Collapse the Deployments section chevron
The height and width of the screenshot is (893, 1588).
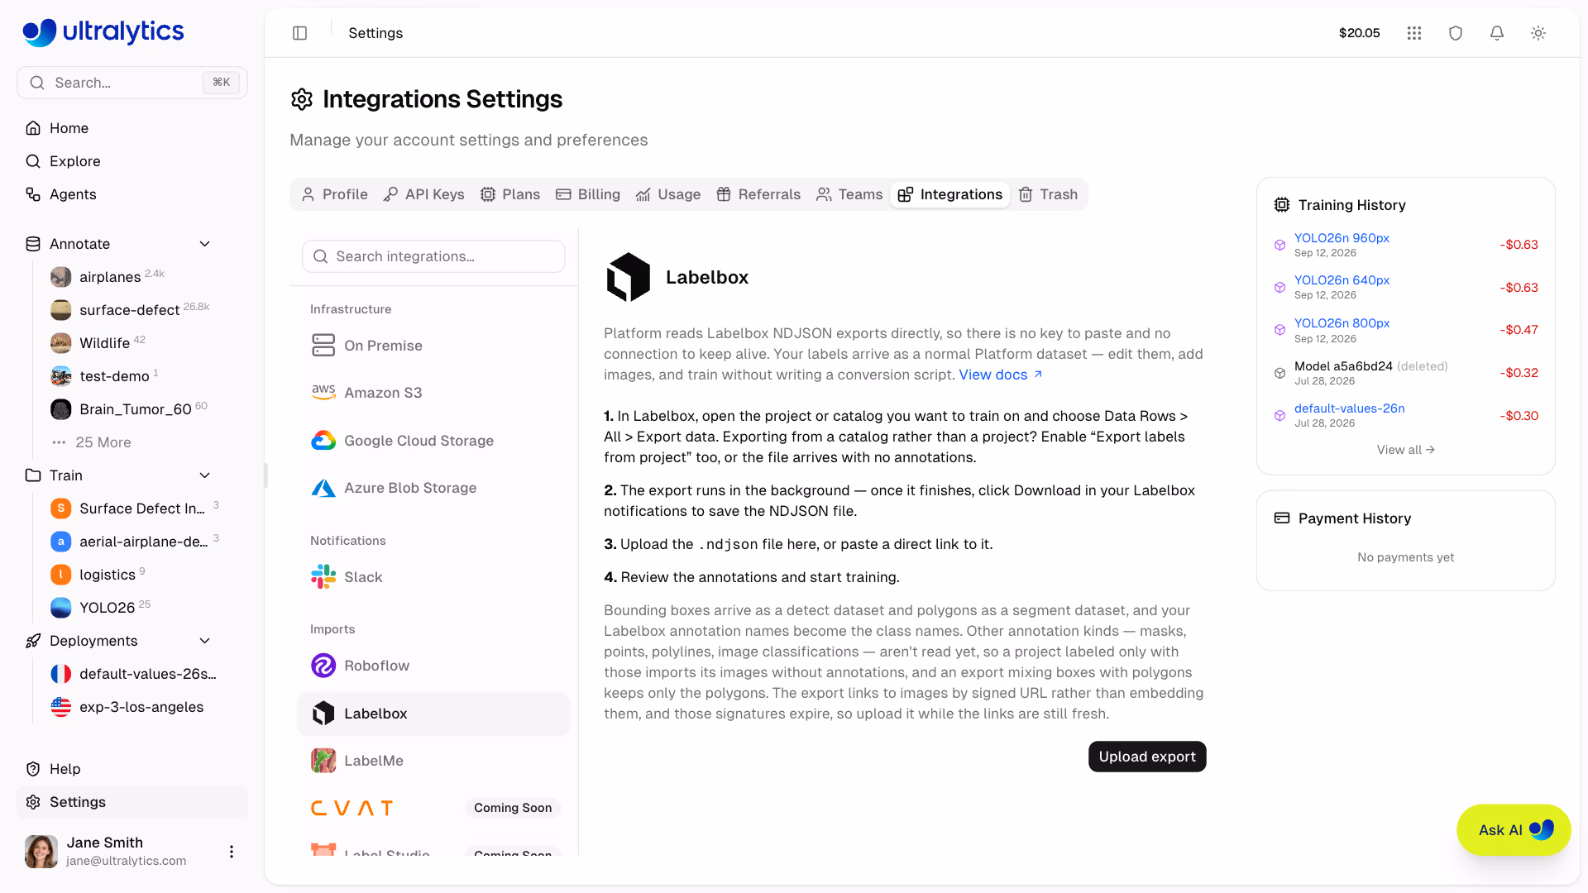[205, 641]
